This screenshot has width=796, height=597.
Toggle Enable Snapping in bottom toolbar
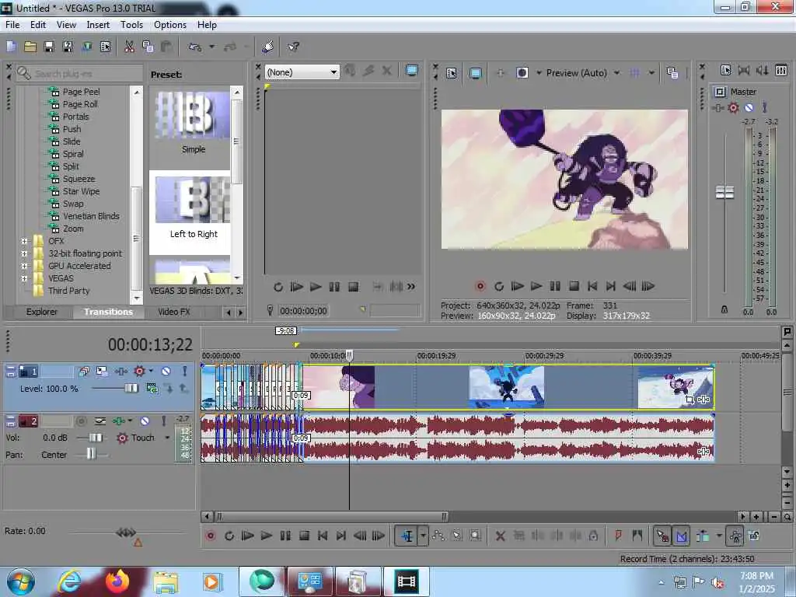point(662,536)
